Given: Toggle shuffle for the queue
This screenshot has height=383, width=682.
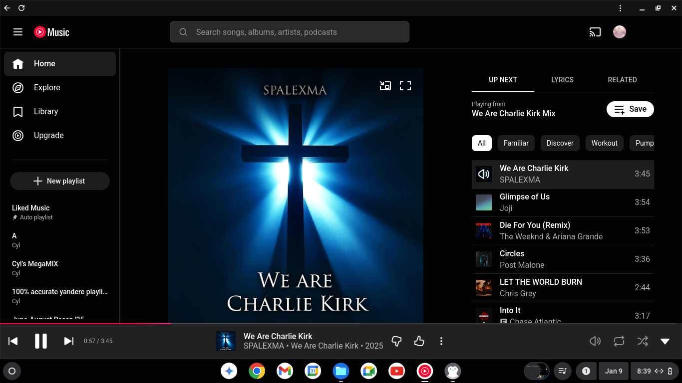Looking at the screenshot, I should point(643,341).
